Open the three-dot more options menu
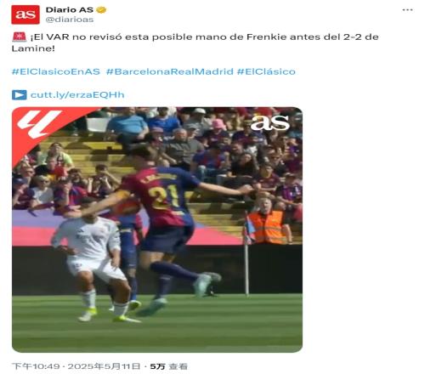Viewport: 425px width, 374px height. 407,10
